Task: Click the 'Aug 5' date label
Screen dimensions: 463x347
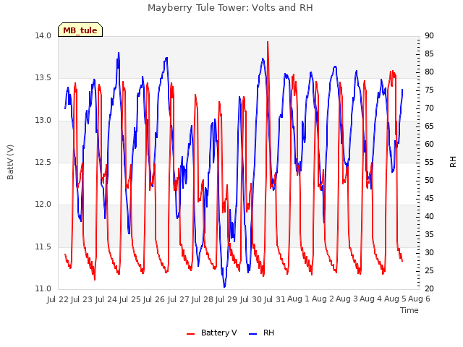Action: tap(395, 299)
